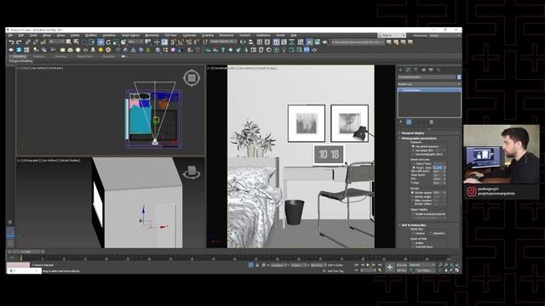The width and height of the screenshot is (545, 306).
Task: Click Configure Modifier Sets icon
Action: tap(432, 122)
